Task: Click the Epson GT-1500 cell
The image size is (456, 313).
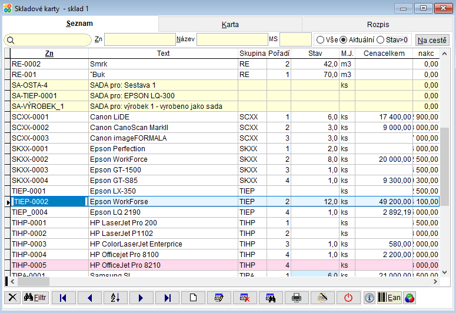Action: 163,170
